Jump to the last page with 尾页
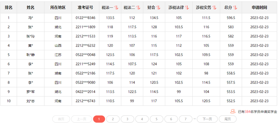The height and width of the screenshot is (123, 278). pyautogui.click(x=228, y=119)
